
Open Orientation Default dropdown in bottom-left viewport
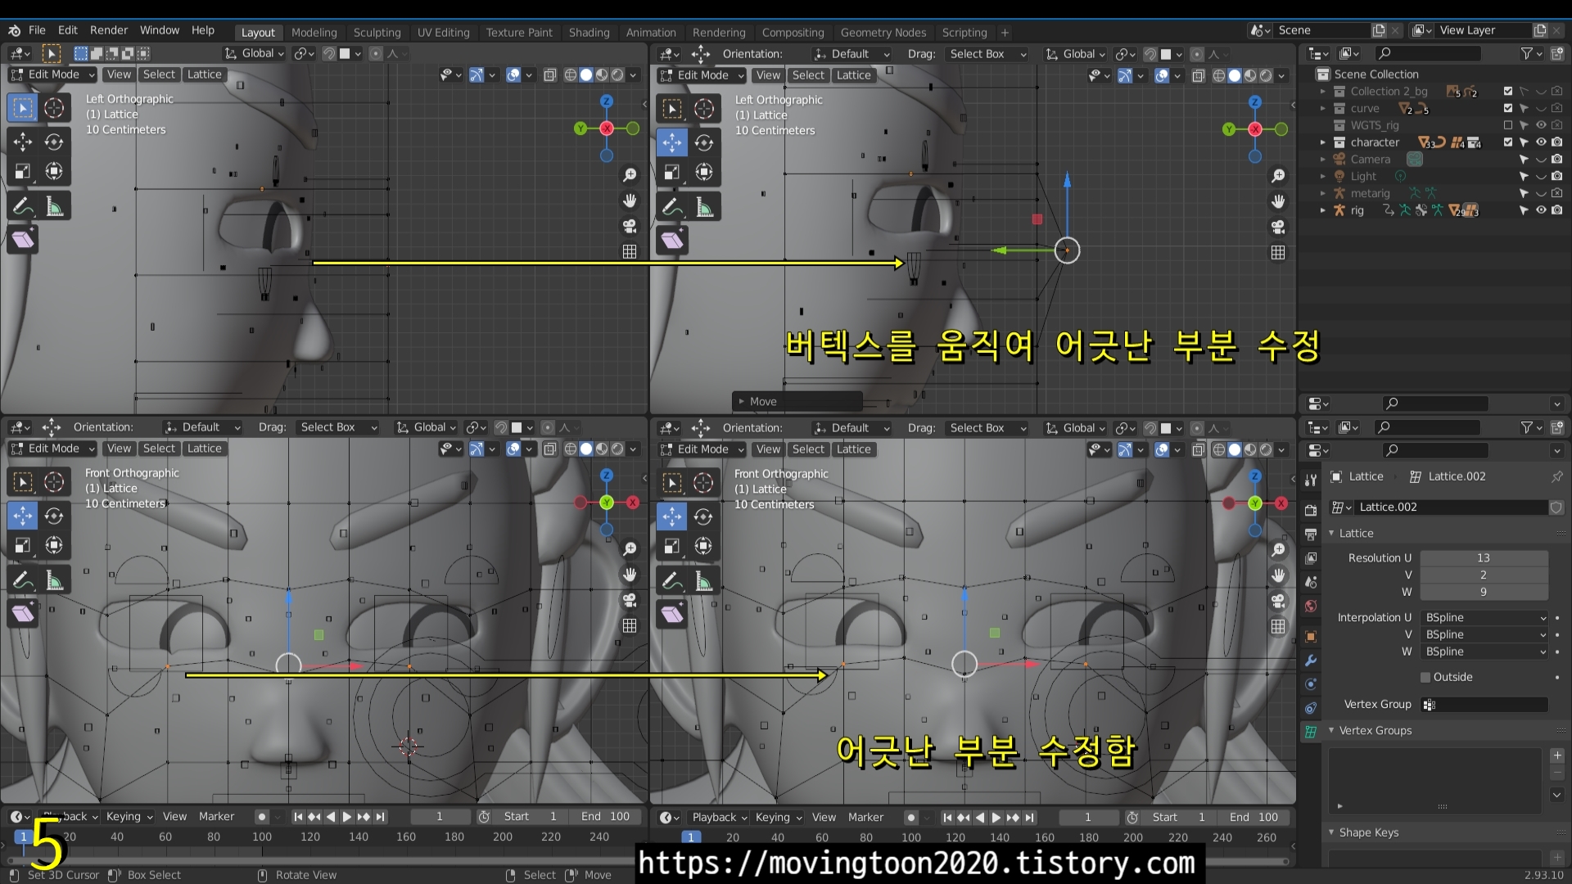[x=202, y=427]
